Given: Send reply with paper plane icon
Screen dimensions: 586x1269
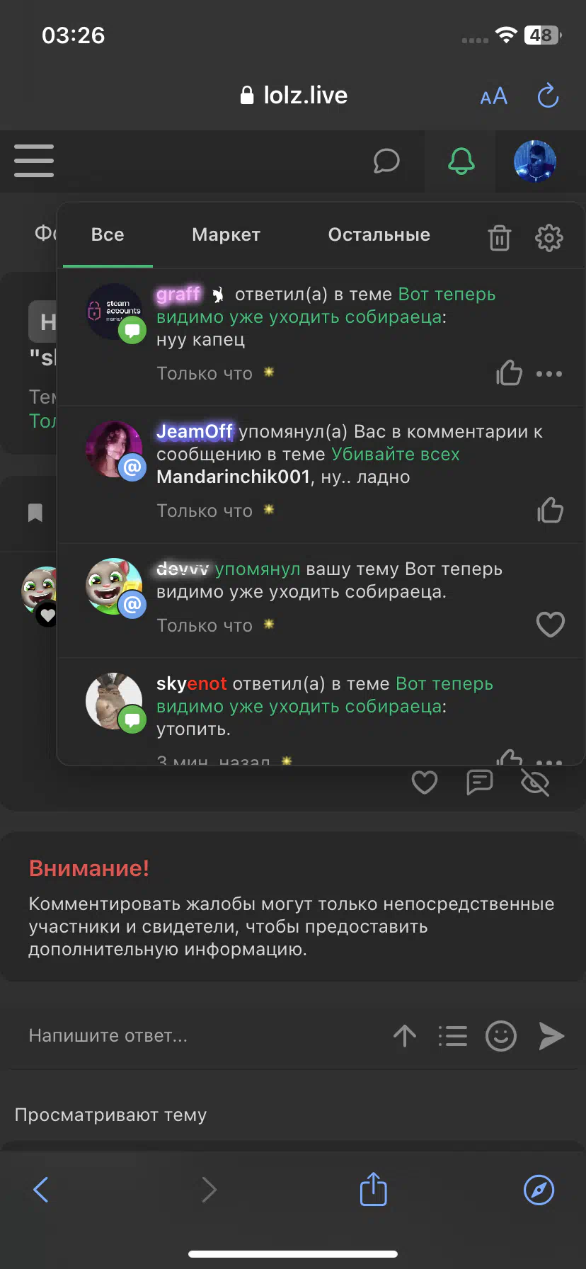Looking at the screenshot, I should 551,1036.
